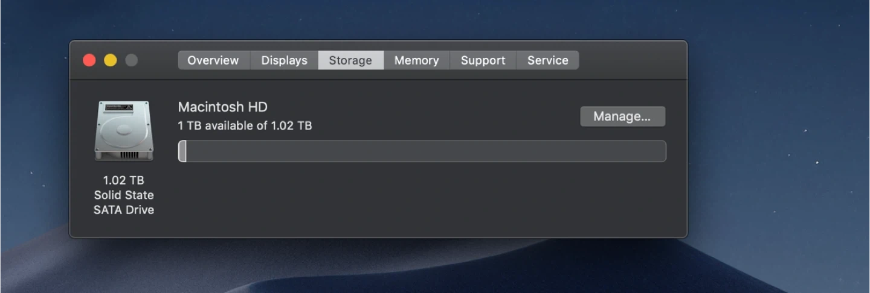Close the About This Mac window
Viewport: 870px width, 293px height.
89,60
